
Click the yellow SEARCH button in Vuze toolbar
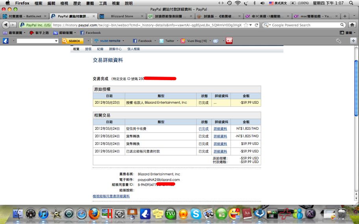pyautogui.click(x=72, y=41)
